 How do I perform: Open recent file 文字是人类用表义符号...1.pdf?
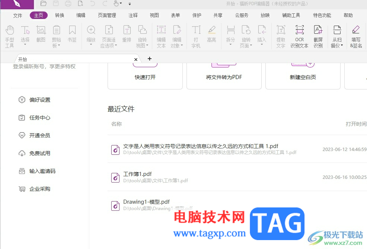coord(237,149)
